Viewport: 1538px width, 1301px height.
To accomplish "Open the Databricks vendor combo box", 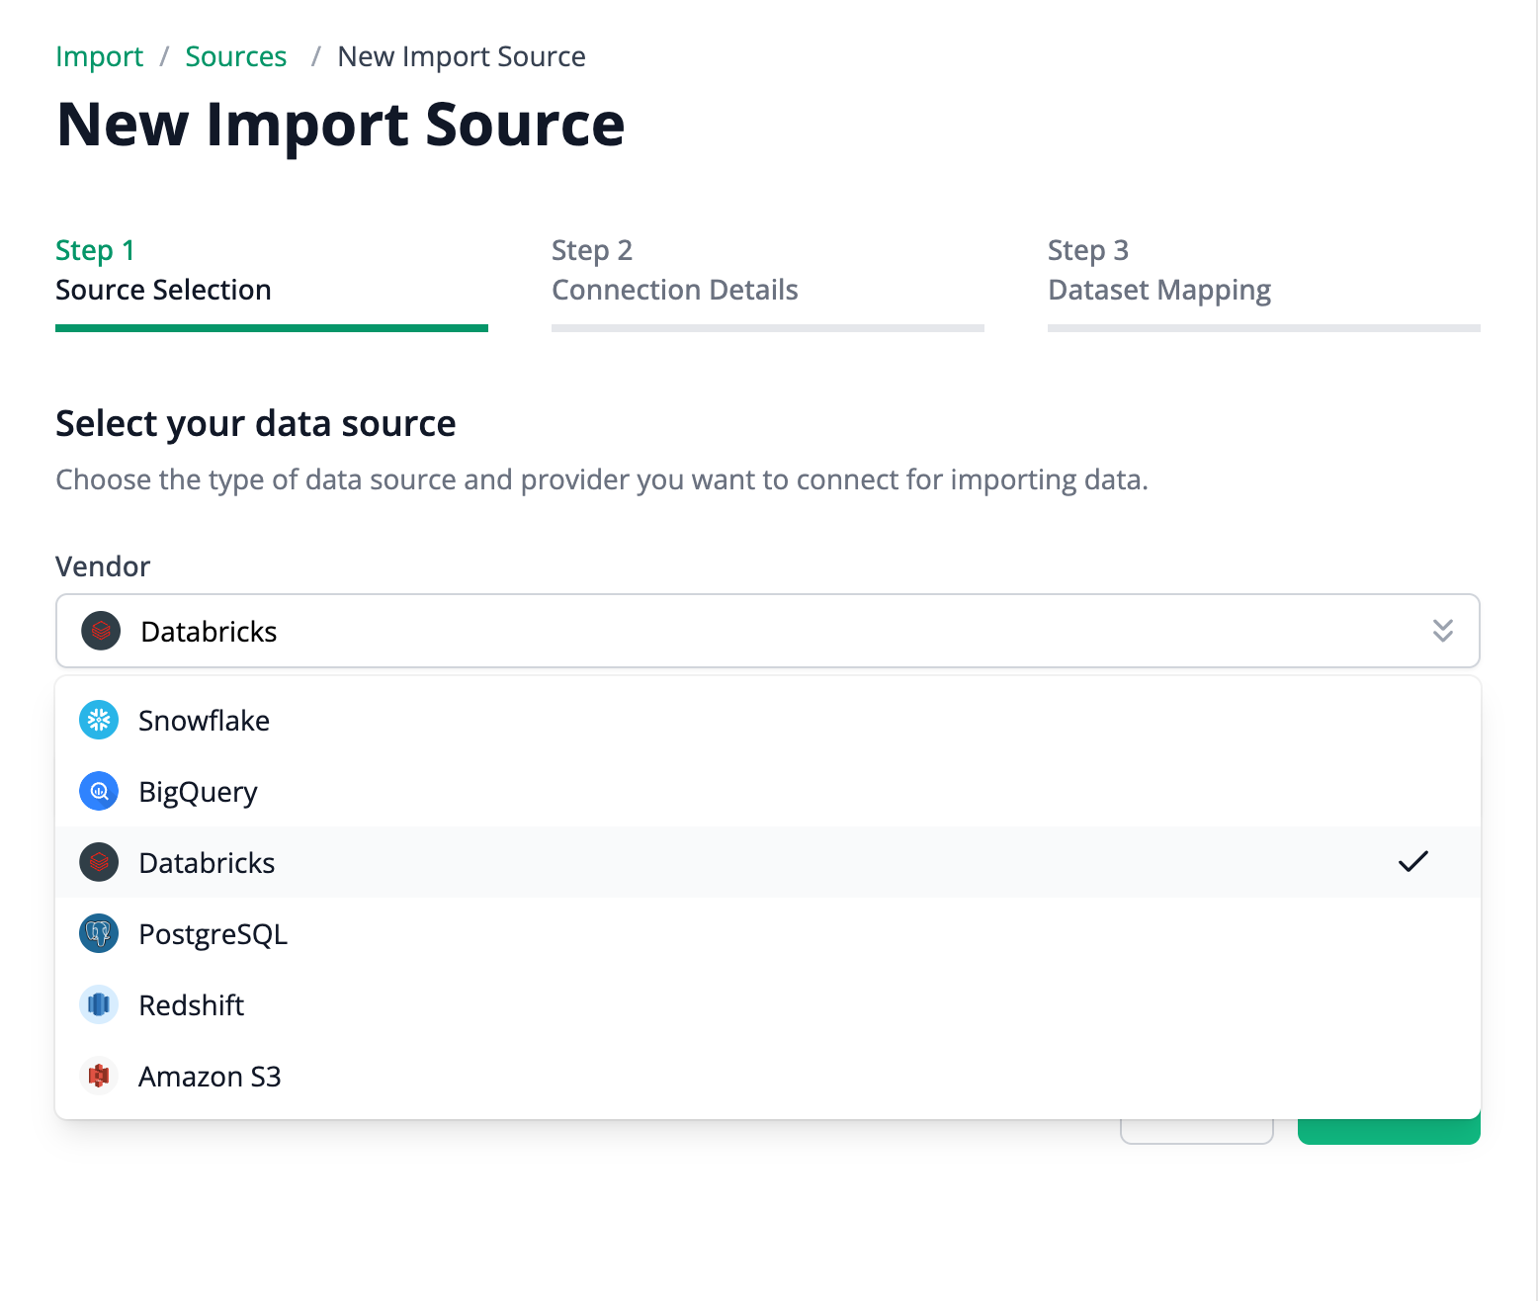I will (x=692, y=631).
